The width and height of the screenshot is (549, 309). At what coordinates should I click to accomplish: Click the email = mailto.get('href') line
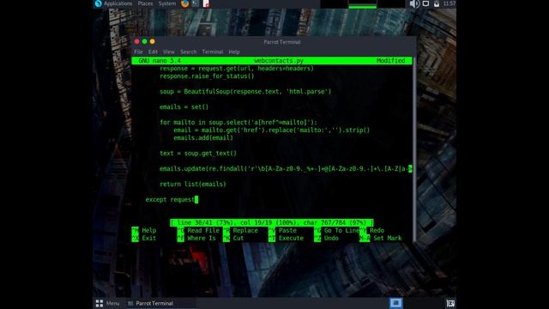point(271,130)
